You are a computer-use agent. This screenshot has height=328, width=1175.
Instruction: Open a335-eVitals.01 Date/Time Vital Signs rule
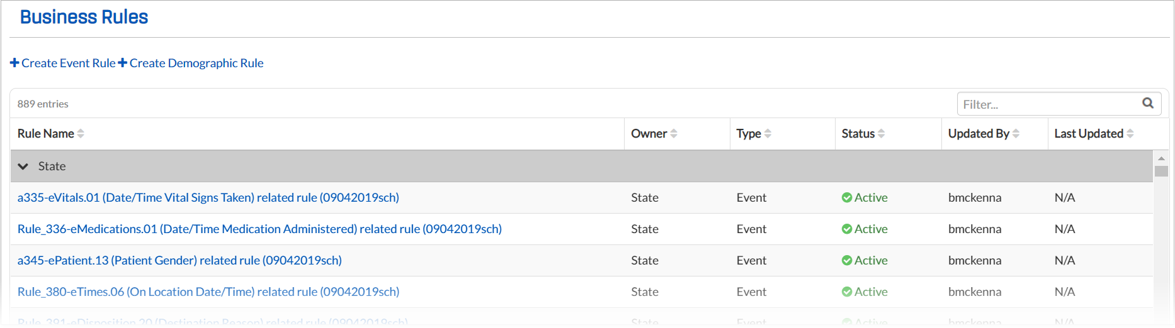(208, 197)
